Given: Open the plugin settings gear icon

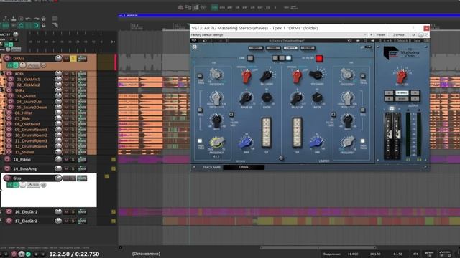Looking at the screenshot, I should coord(195,47).
